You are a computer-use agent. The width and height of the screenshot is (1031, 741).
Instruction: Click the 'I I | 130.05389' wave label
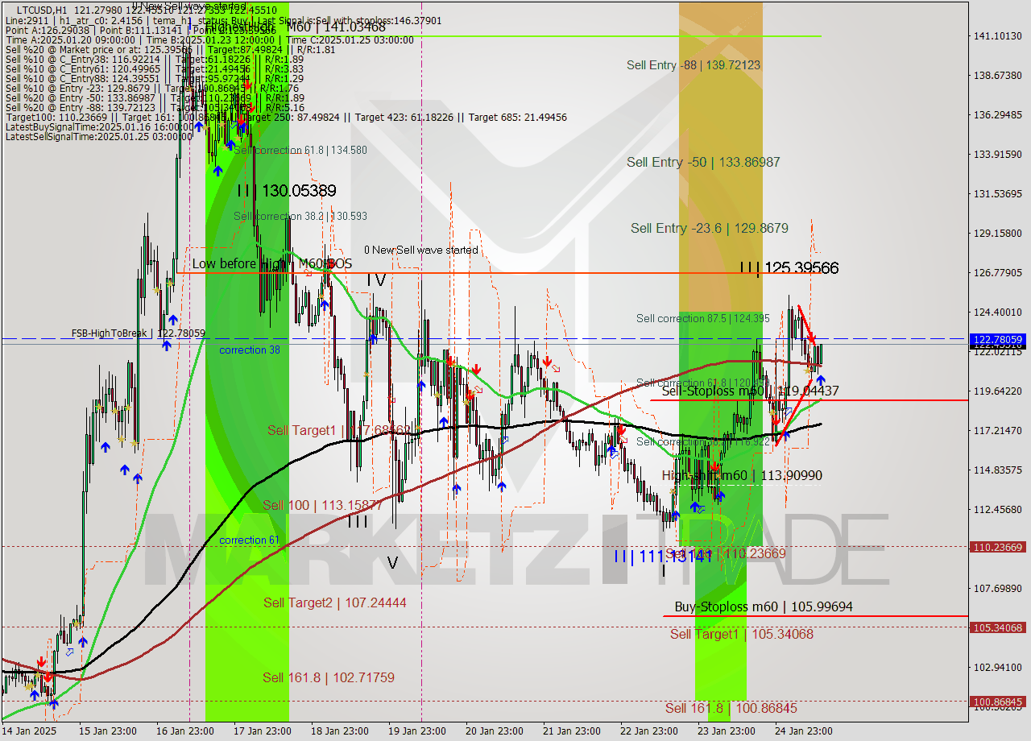tap(287, 191)
